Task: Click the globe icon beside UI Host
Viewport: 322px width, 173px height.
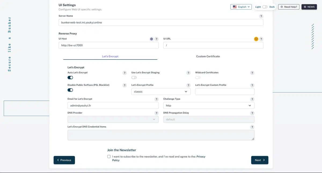Action: coord(152,39)
